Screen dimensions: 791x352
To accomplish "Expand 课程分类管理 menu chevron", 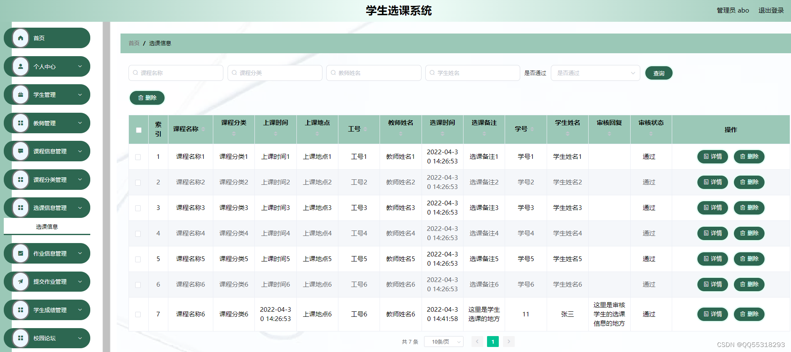I will 80,179.
